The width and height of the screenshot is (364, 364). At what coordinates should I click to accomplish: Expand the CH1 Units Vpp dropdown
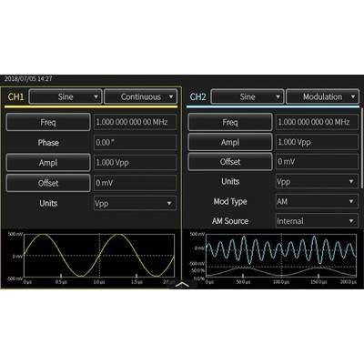(x=135, y=203)
